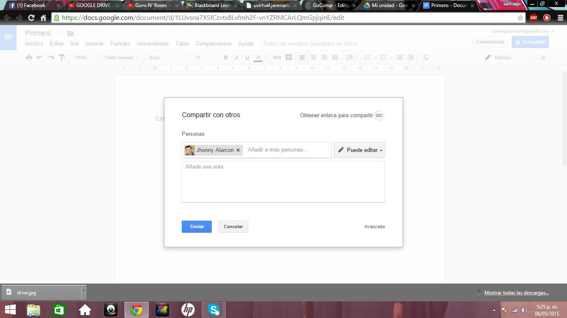
Task: Show hidden system tray icons
Action: (494, 310)
